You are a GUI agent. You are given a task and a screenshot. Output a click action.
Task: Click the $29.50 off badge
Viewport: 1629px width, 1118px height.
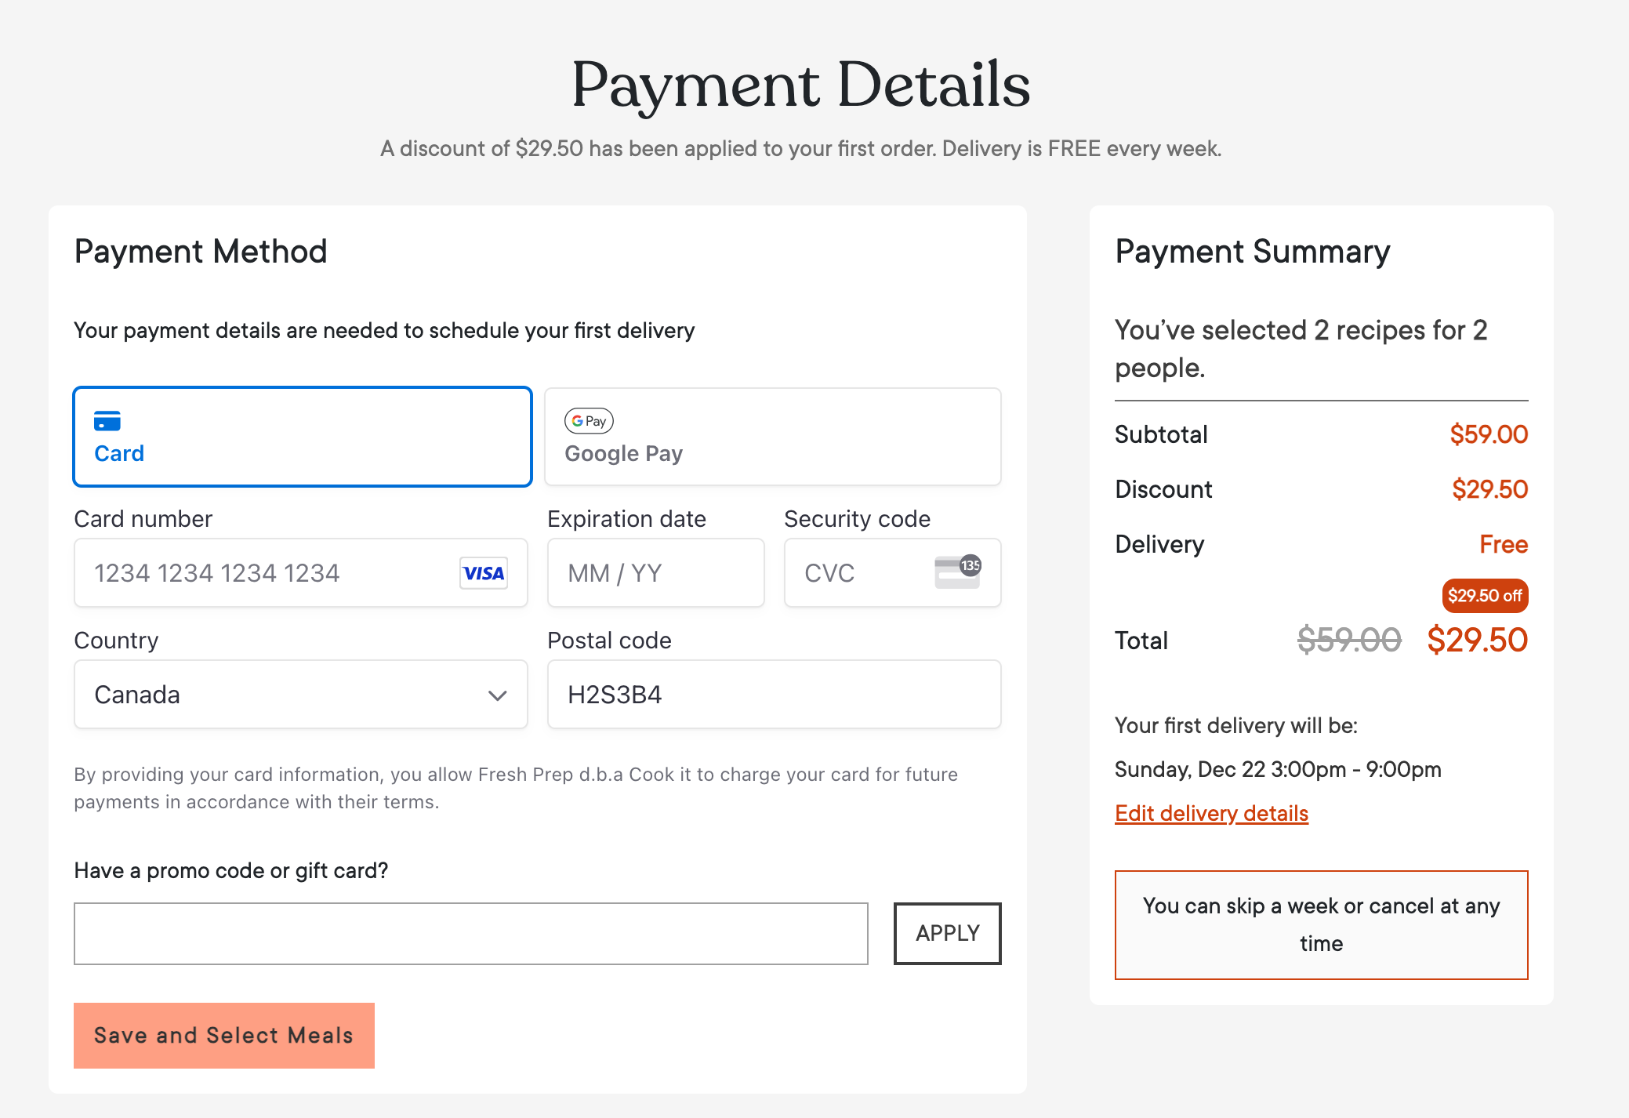pyautogui.click(x=1485, y=596)
